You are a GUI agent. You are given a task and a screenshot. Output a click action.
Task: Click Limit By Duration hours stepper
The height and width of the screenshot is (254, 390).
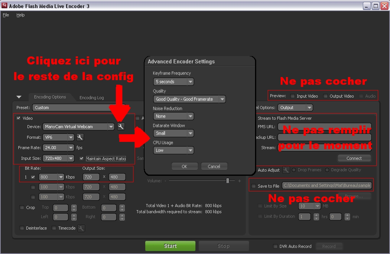coord(316,217)
